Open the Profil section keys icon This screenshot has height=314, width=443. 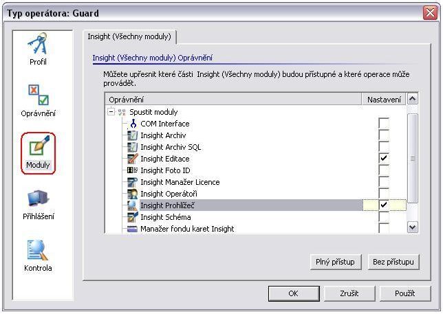point(39,44)
